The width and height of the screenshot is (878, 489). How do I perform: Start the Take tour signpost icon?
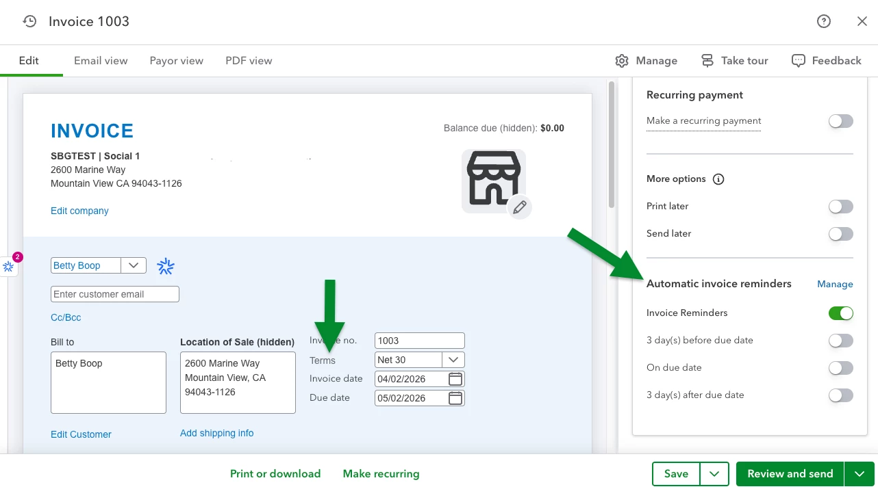(707, 61)
